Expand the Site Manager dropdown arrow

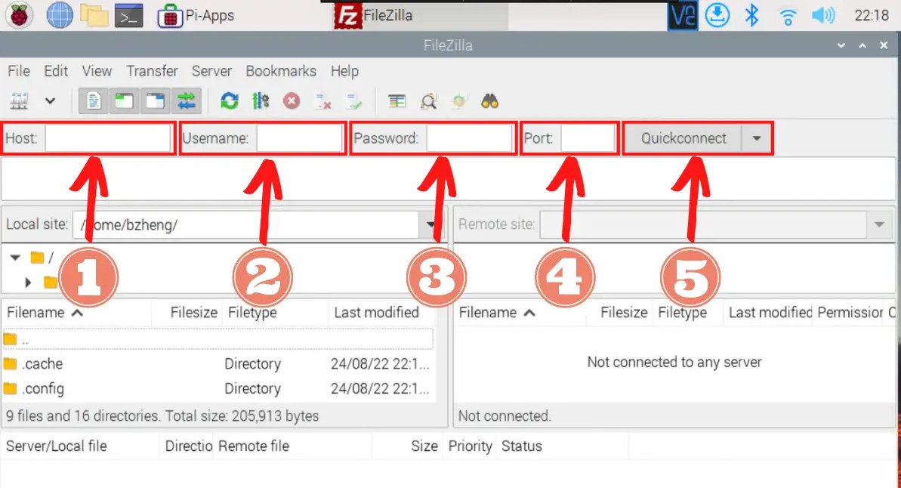pos(50,100)
